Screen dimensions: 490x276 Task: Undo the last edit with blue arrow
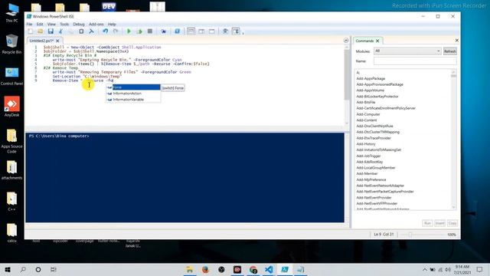[x=106, y=31]
